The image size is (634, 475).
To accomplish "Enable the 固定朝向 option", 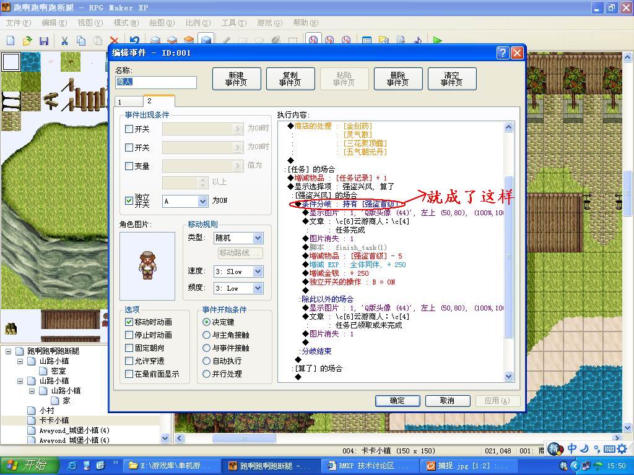I will click(129, 348).
